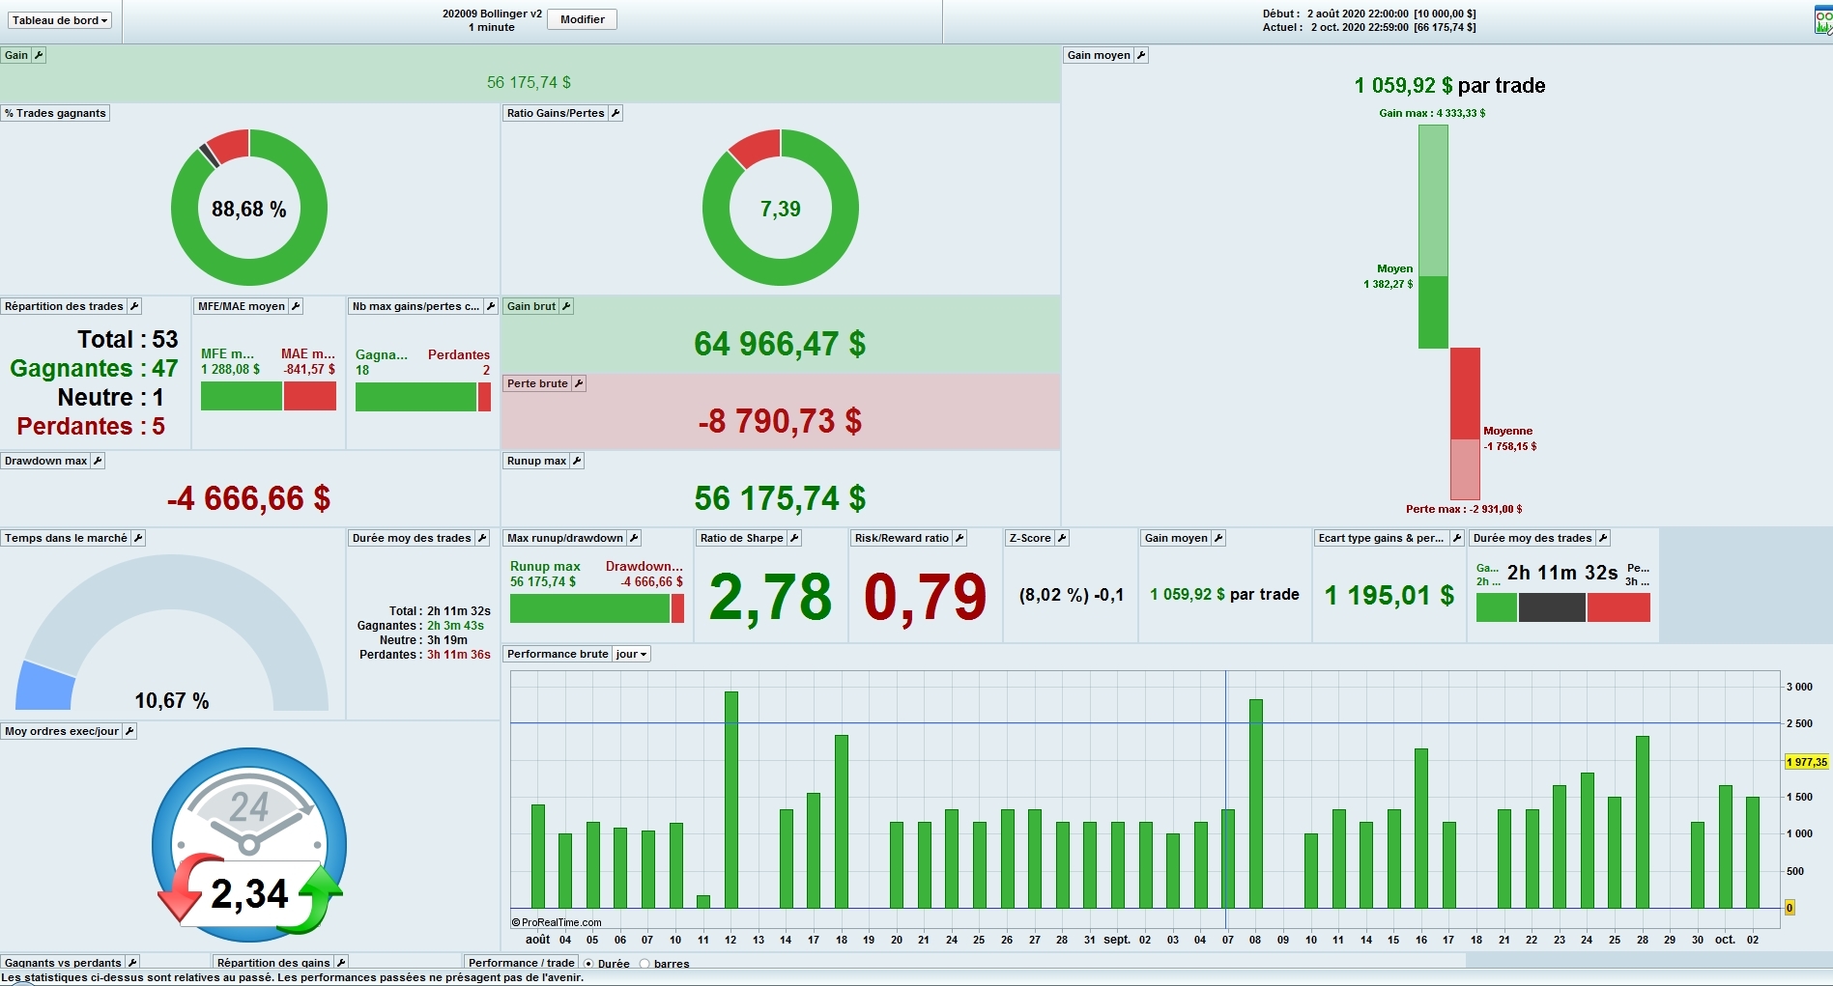This screenshot has width=1833, height=986.
Task: Open the wrench settings for Moy ordres exec/jour
Action: tap(129, 731)
